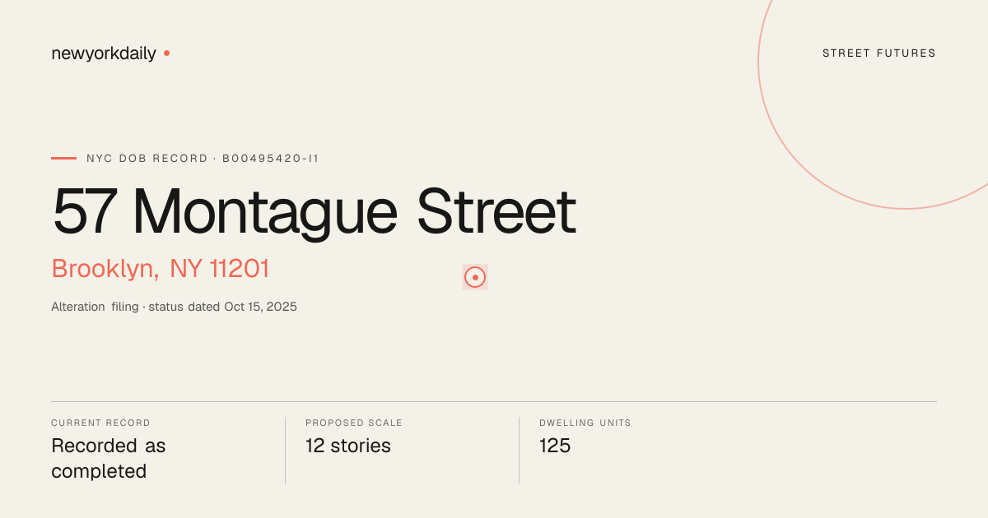This screenshot has height=518, width=988.
Task: Click the Oct 15, 2025 date text
Action: tap(260, 307)
